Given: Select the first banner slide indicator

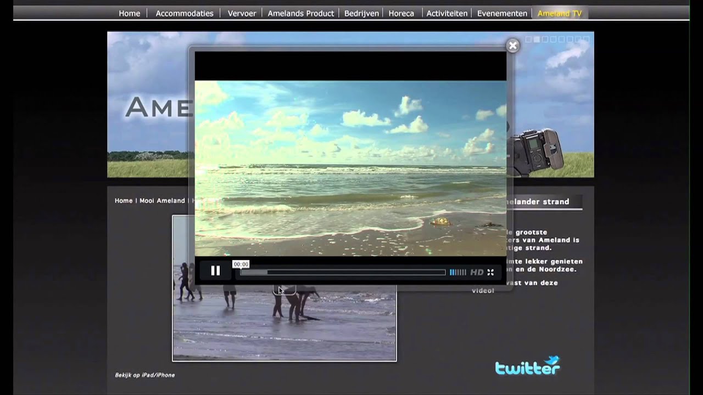Looking at the screenshot, I should click(x=528, y=39).
